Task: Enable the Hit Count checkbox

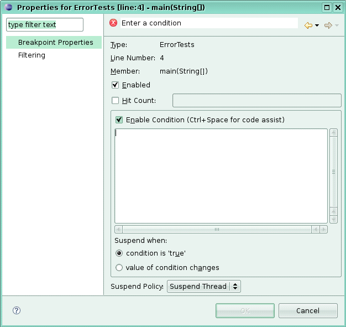Action: point(115,101)
